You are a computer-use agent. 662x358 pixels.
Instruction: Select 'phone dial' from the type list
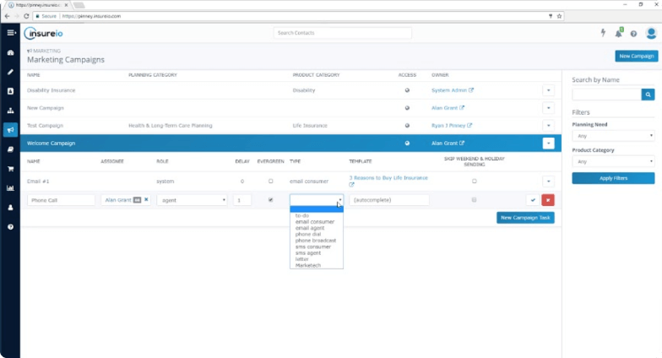308,235
